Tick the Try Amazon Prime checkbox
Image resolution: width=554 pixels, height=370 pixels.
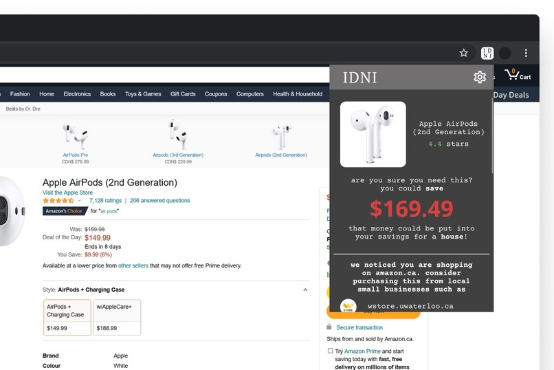coord(331,351)
